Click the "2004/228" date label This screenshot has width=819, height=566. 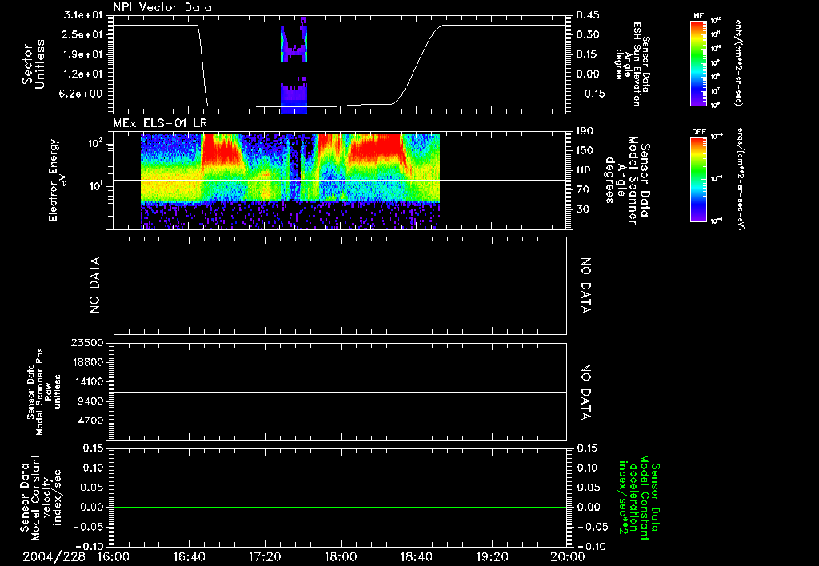coord(54,556)
